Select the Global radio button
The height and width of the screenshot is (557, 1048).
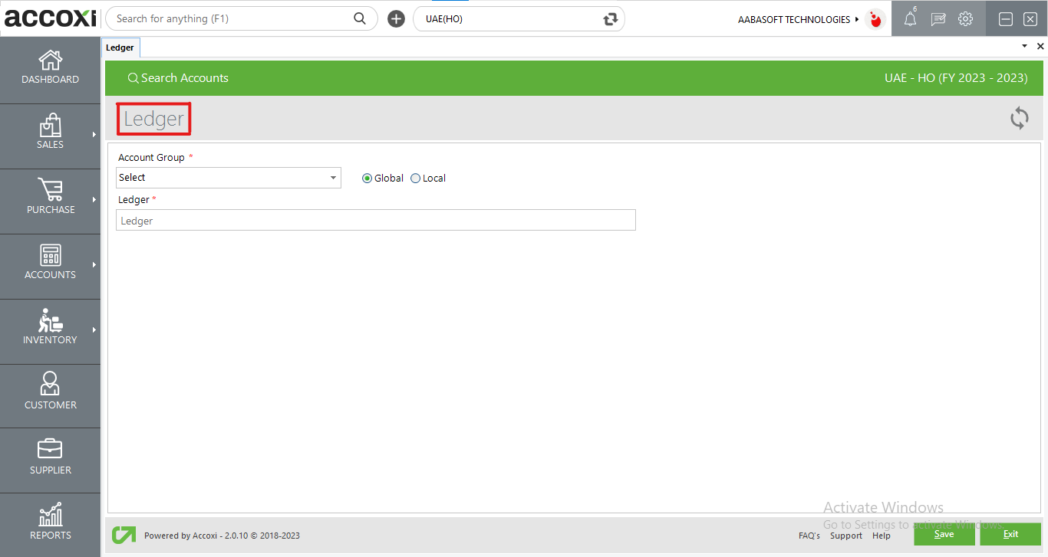pos(367,179)
